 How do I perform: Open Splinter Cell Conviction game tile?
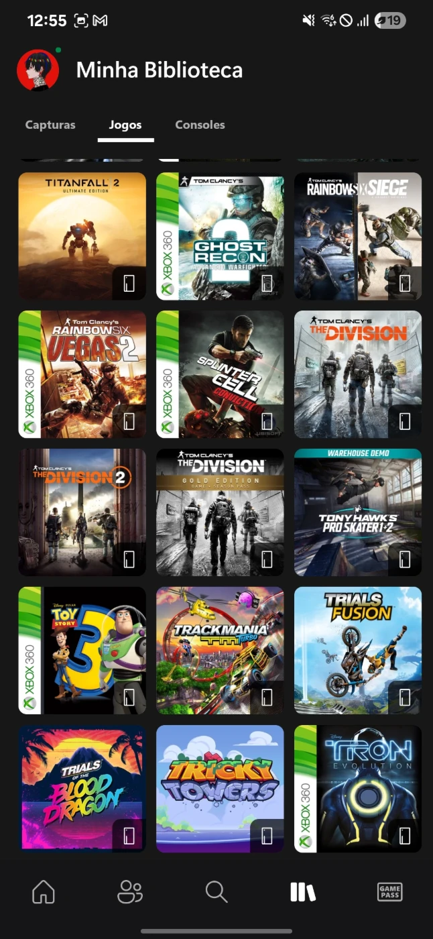pos(220,374)
